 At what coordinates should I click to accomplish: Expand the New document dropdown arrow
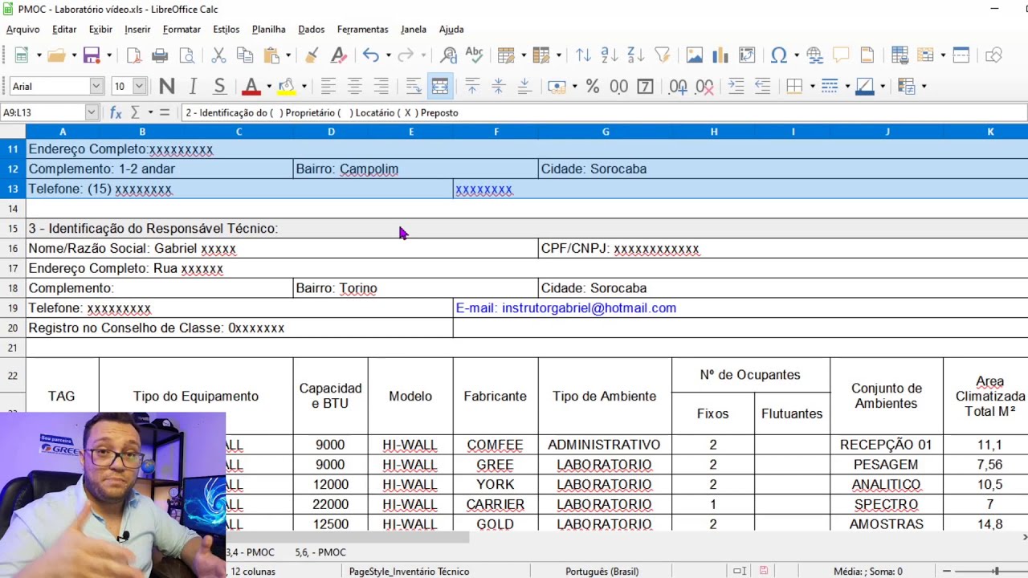click(x=39, y=55)
